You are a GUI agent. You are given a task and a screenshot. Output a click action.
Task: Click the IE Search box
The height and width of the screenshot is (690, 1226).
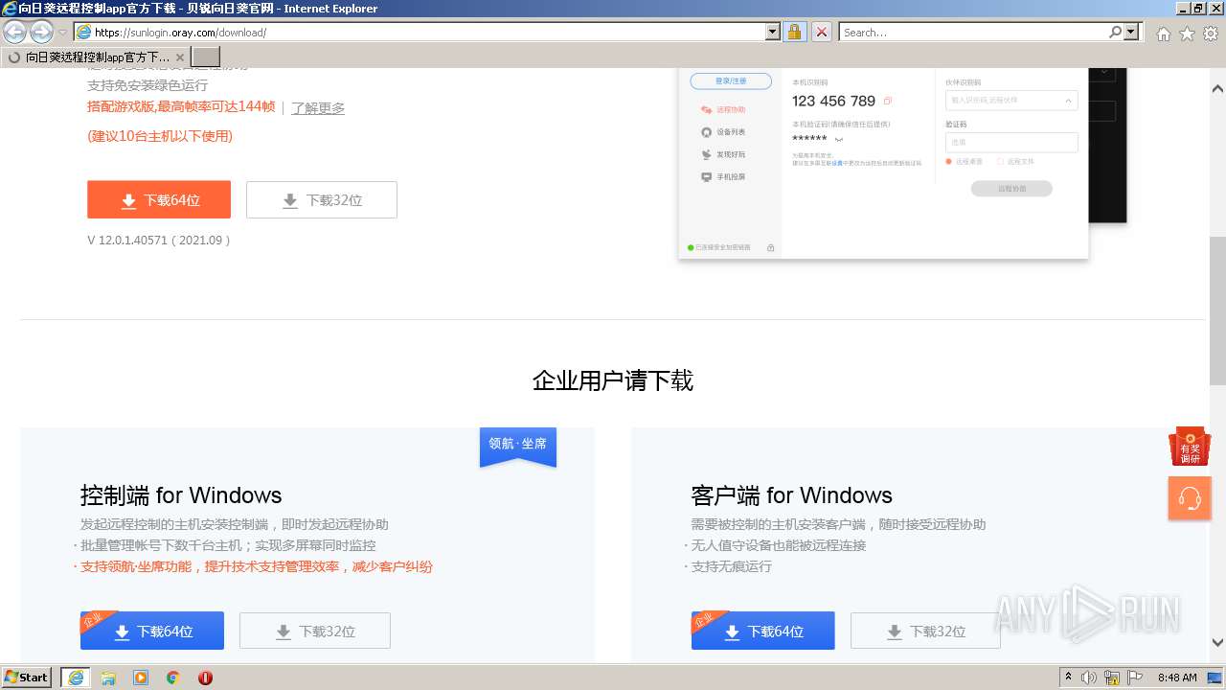click(973, 32)
